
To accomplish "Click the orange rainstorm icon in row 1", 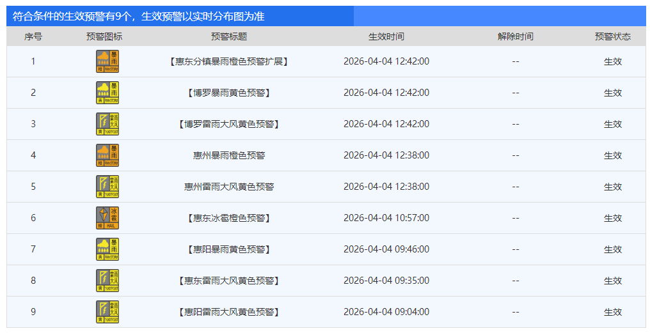I will tap(107, 61).
